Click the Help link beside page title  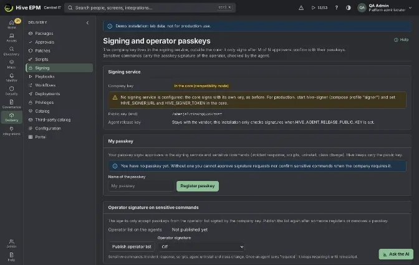click(x=401, y=40)
